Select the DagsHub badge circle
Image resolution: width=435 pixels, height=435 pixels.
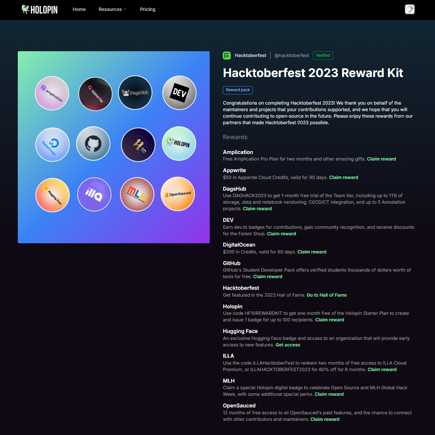click(x=135, y=93)
